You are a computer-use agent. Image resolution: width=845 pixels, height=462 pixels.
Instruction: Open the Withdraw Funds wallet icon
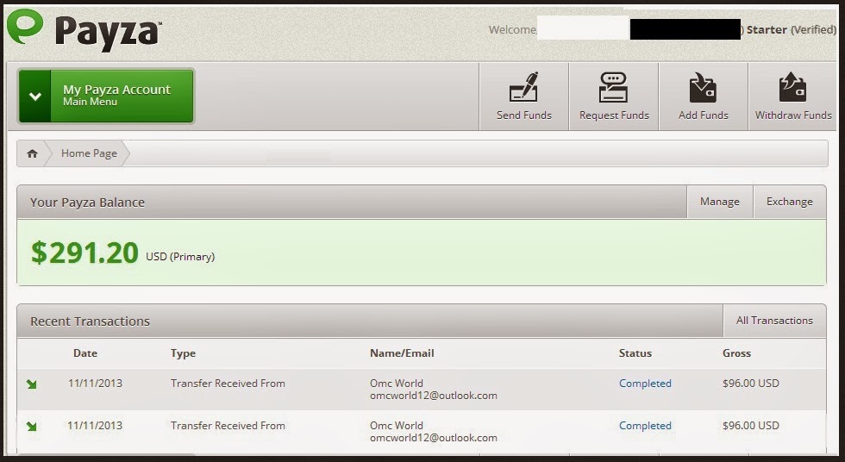pyautogui.click(x=792, y=87)
